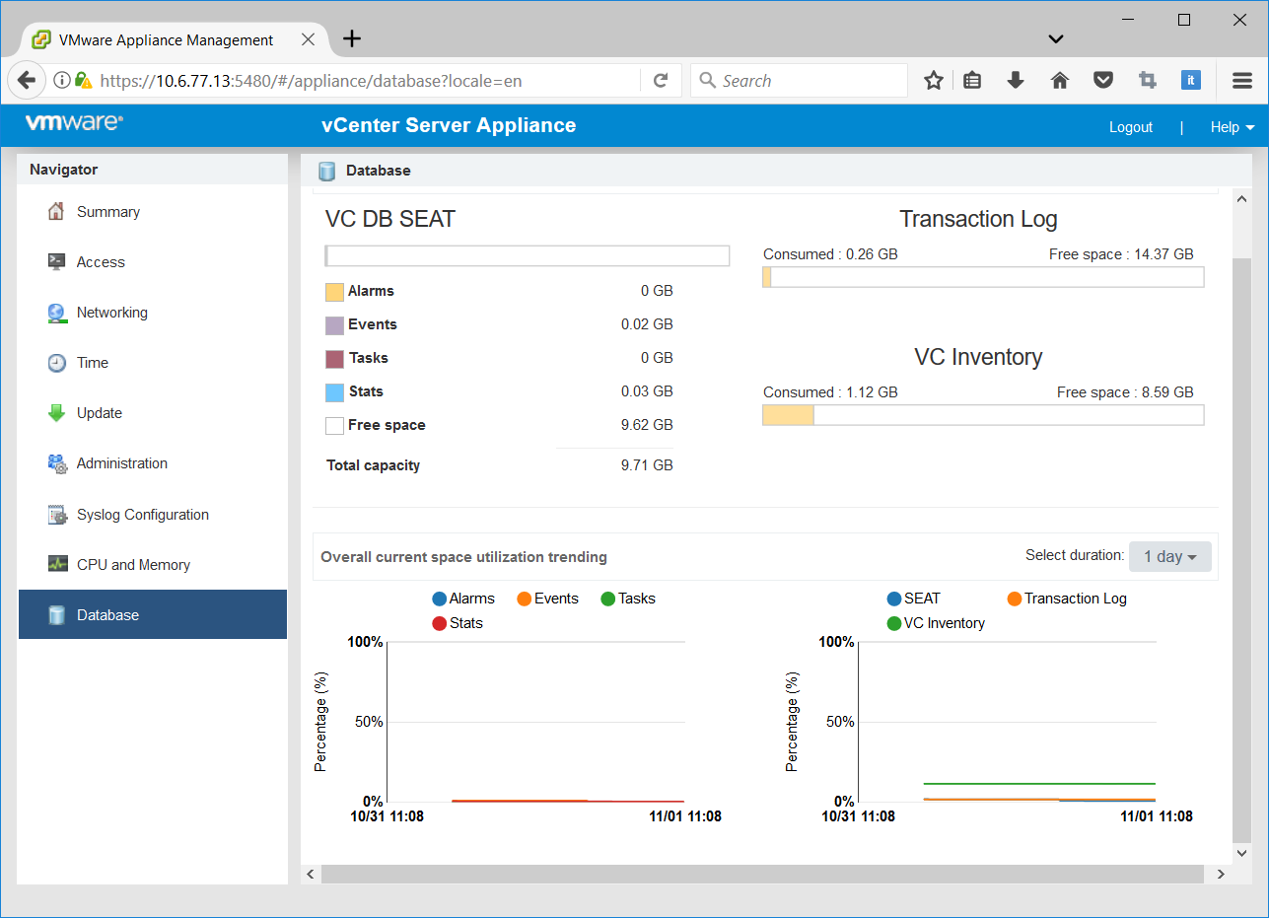Go back with browser back arrow

27,81
